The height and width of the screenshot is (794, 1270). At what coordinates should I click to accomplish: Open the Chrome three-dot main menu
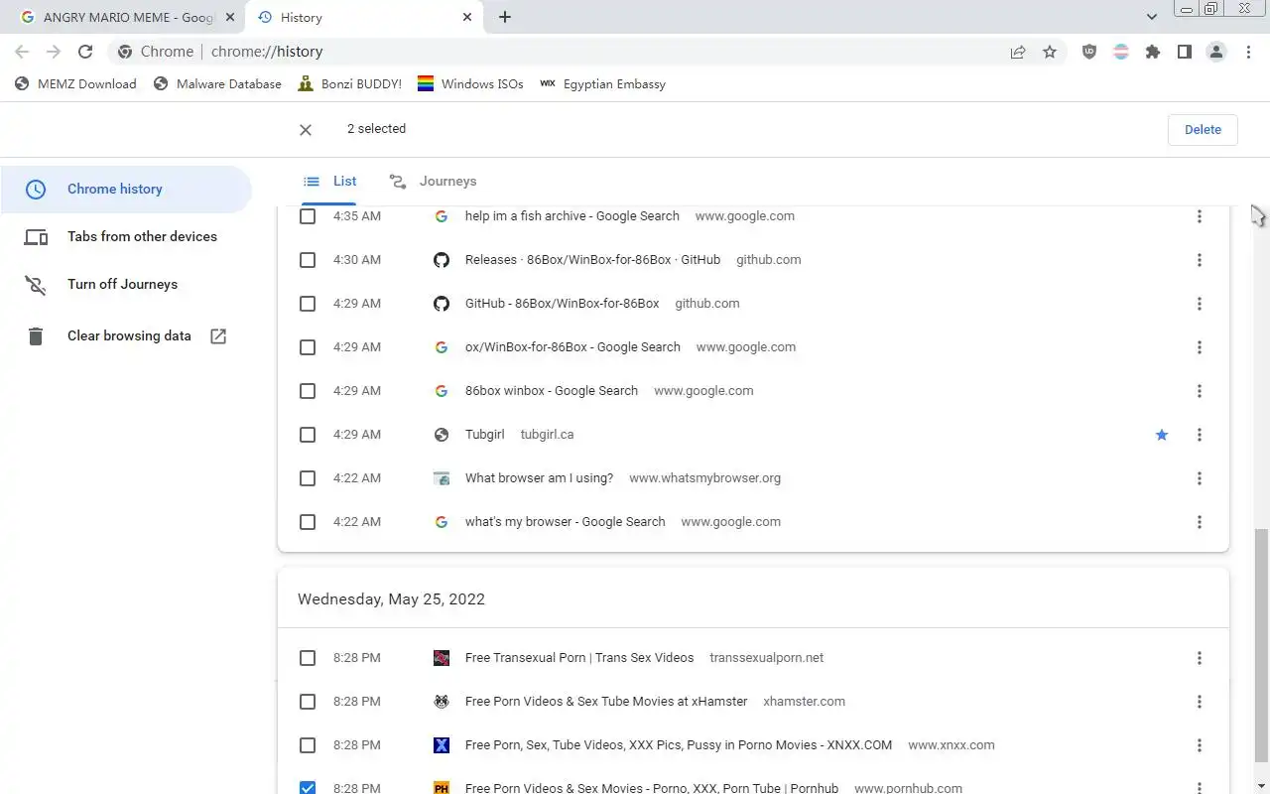click(x=1249, y=52)
